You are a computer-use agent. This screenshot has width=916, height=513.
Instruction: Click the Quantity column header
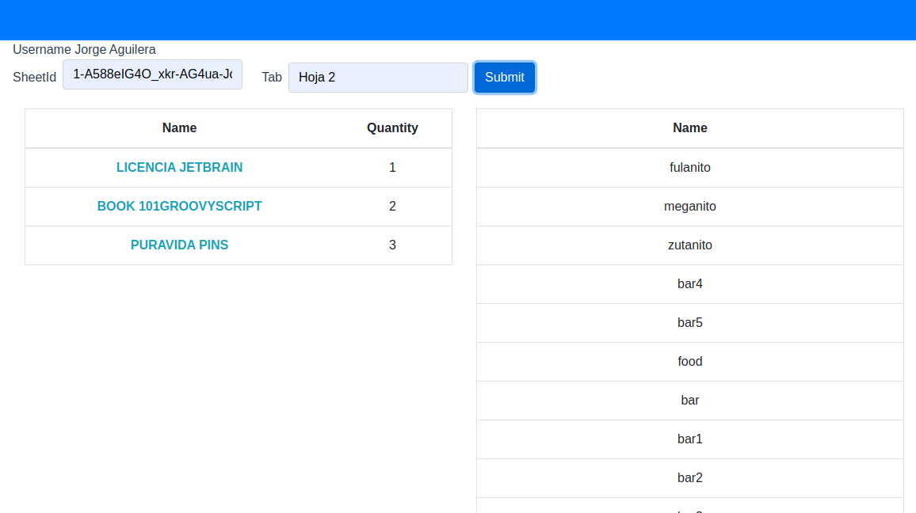coord(392,128)
